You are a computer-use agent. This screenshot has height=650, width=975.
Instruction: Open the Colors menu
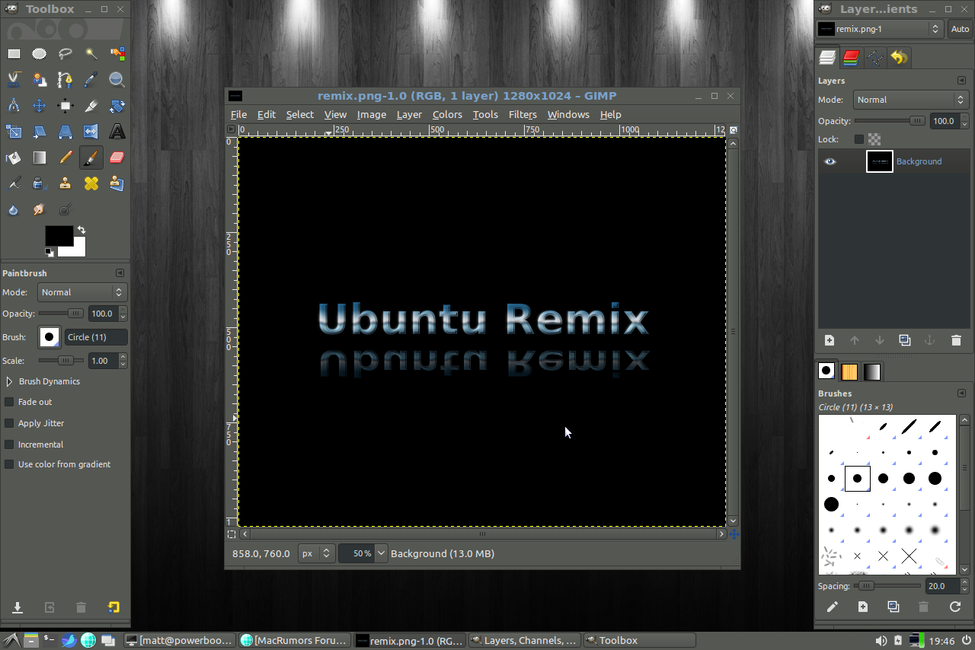[x=447, y=114]
